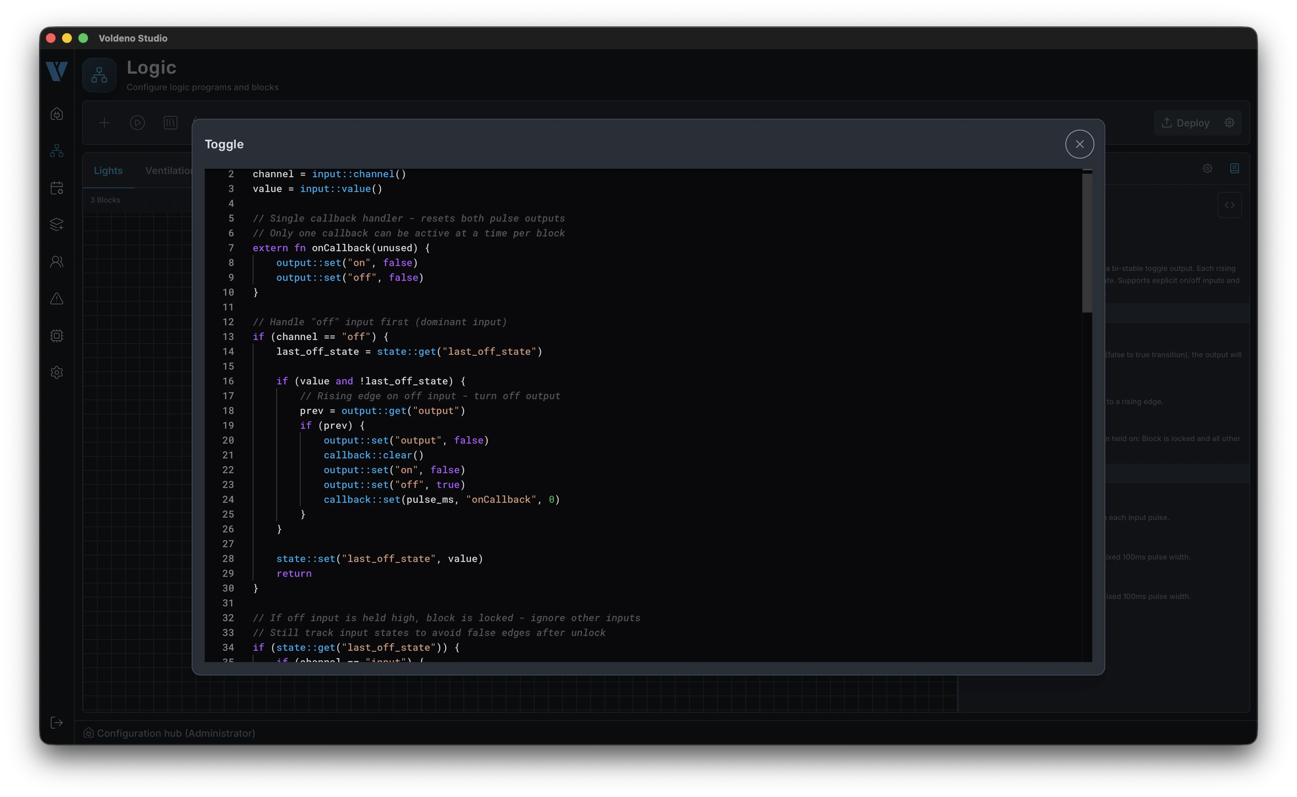Open the settings gear in sidebar
The height and width of the screenshot is (797, 1297).
coord(57,372)
